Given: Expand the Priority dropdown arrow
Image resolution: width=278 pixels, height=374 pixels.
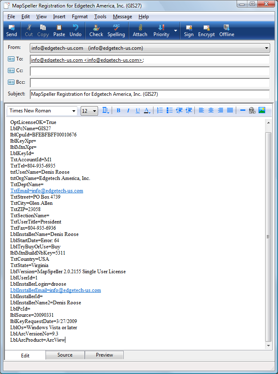Looking at the screenshot, I should pyautogui.click(x=176, y=31).
